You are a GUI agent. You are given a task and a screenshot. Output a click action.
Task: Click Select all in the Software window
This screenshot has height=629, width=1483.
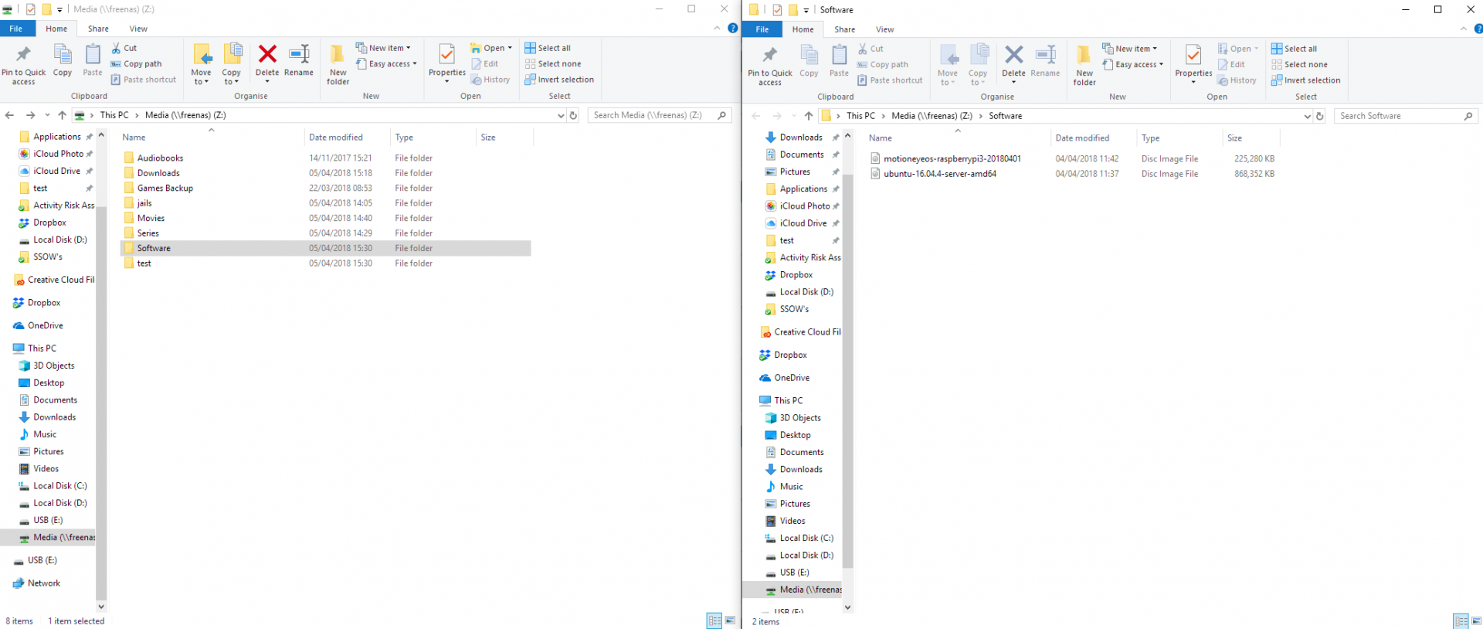click(x=1295, y=49)
